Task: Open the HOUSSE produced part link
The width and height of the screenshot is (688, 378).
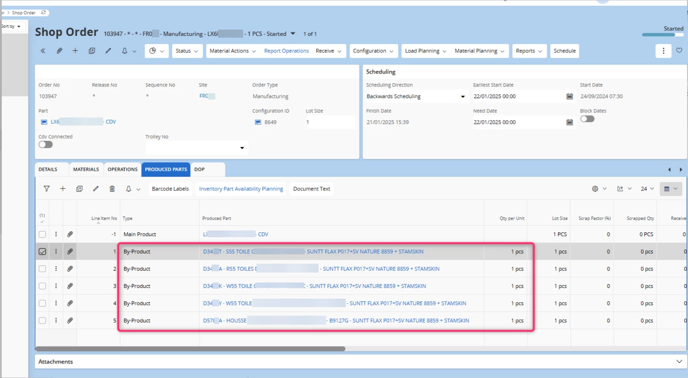Action: [336, 321]
